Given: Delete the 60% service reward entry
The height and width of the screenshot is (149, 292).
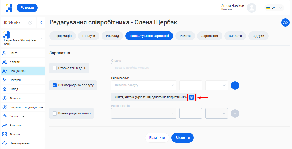Looking at the screenshot, I should [x=192, y=97].
